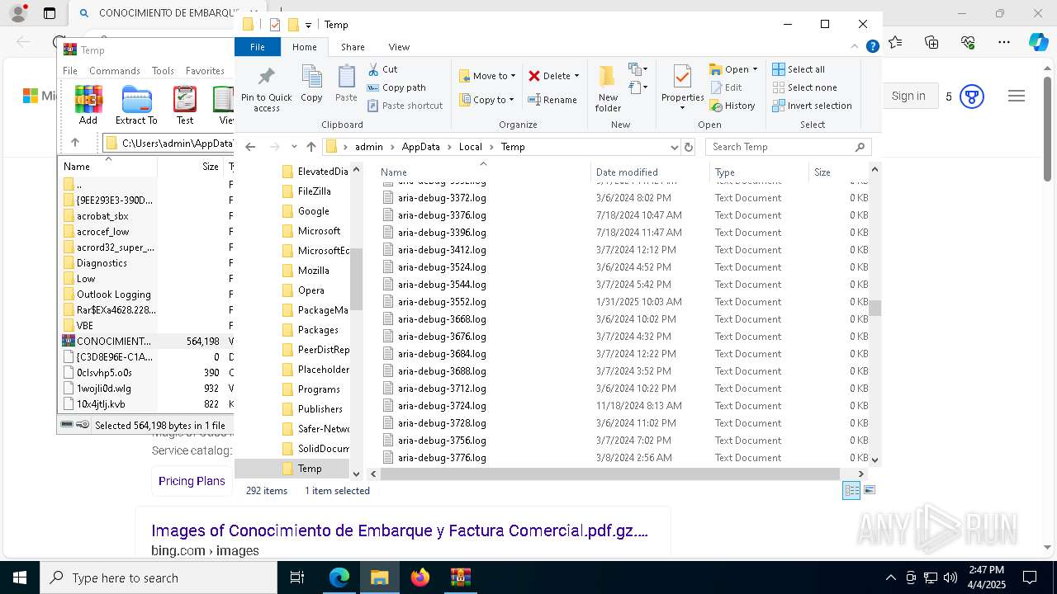Switch to Large icons view in status bar

(869, 490)
